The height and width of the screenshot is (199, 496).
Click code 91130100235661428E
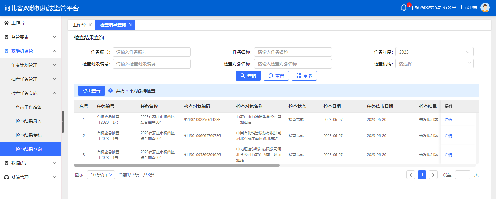[x=202, y=120]
